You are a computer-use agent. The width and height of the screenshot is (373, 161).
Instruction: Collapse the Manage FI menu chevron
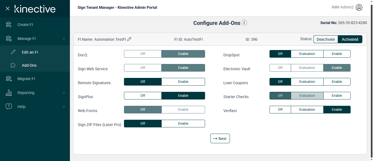64,39
